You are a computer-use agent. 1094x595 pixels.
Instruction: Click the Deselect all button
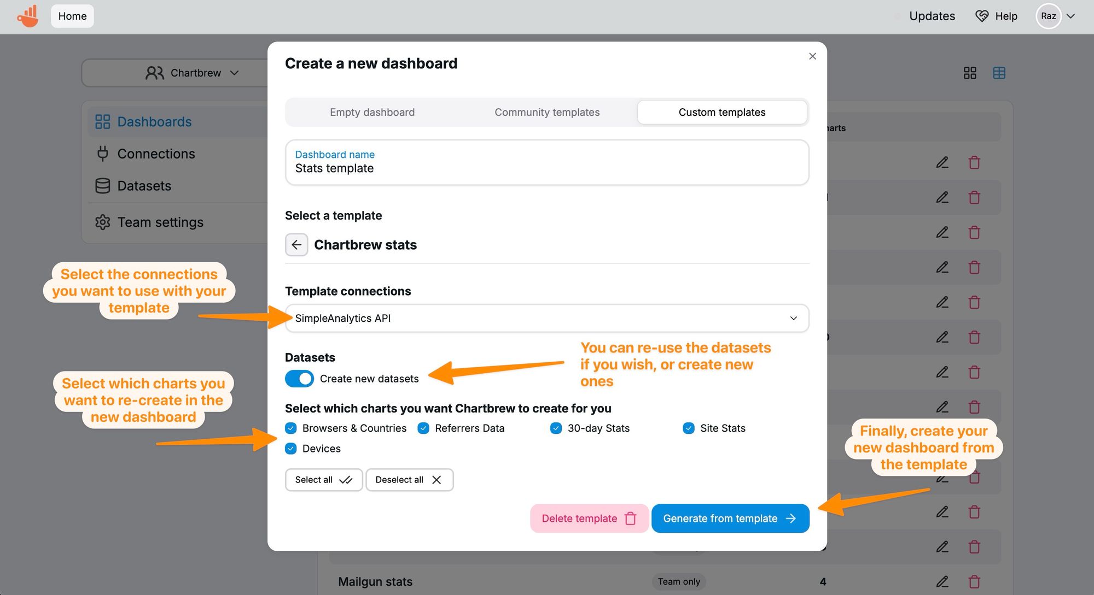[x=409, y=480]
